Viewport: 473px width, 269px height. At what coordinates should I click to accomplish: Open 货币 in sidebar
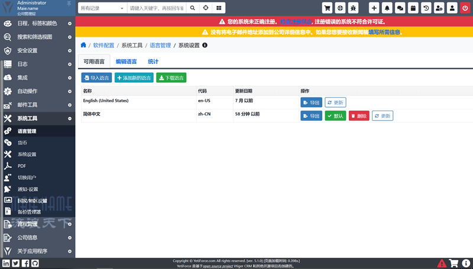pos(37,142)
